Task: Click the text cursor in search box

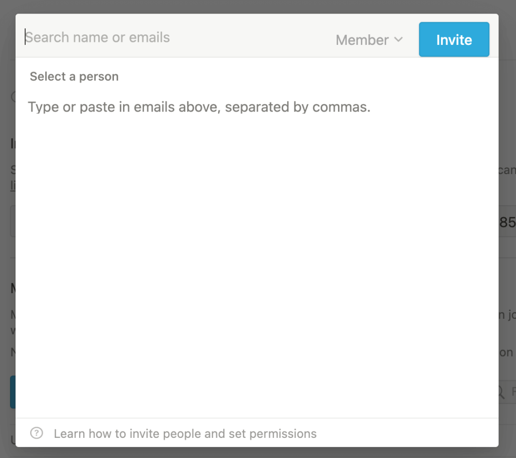Action: coord(25,37)
